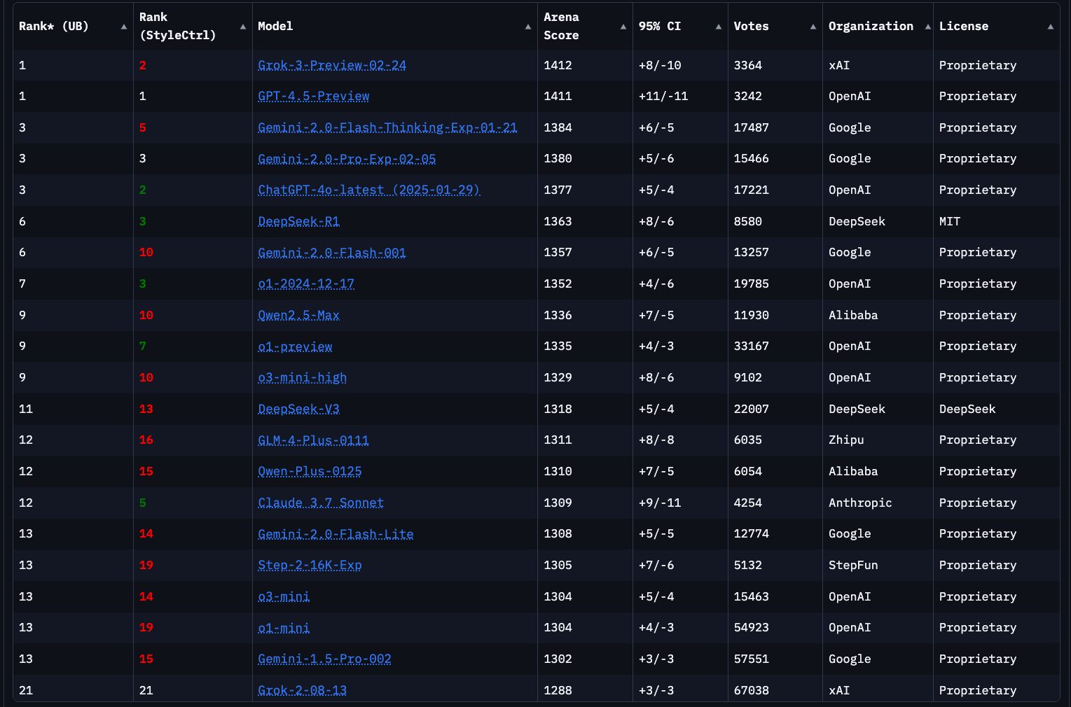This screenshot has height=707, width=1071.
Task: Click the vote count 17487
Action: (752, 127)
